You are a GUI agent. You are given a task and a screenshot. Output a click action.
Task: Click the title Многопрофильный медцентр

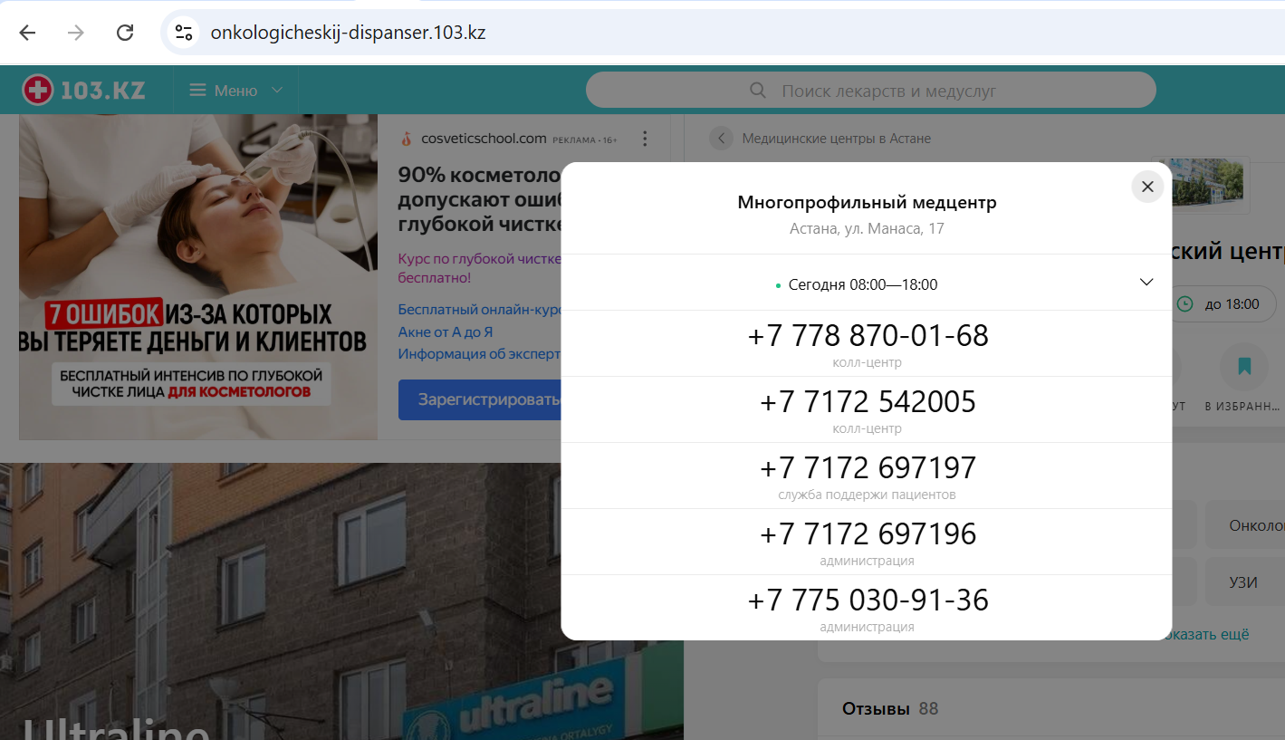[867, 203]
